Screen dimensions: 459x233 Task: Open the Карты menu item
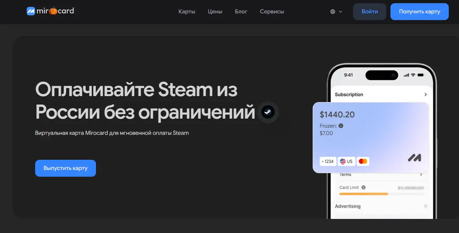[187, 12]
